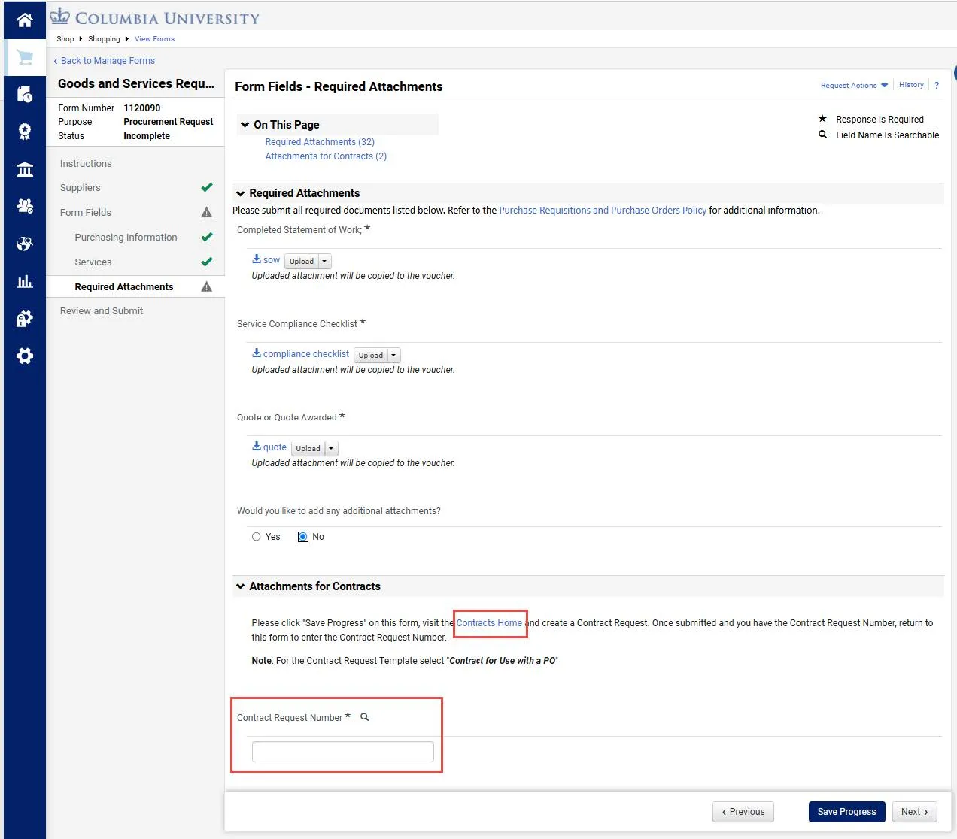Collapse the Attachments for Contracts section
Viewport: 957px width, 839px height.
click(x=241, y=586)
